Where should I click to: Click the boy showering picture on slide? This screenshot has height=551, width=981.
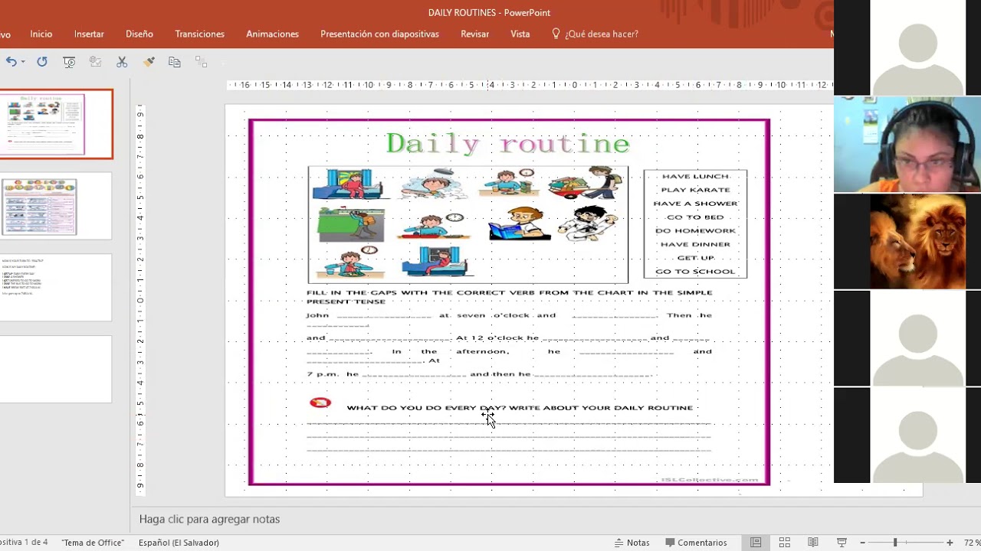(x=435, y=184)
